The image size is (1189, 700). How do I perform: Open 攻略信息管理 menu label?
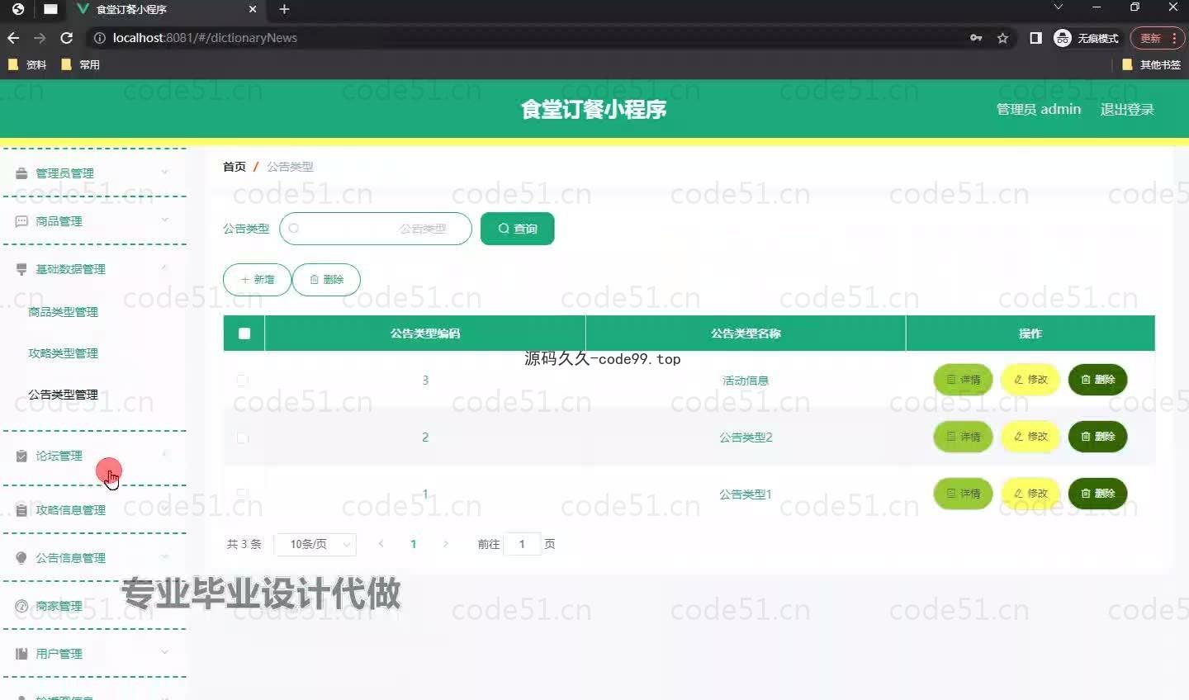[70, 510]
